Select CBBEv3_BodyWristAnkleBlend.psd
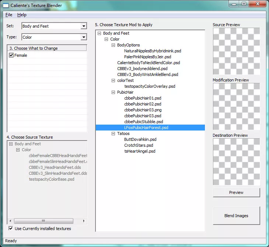The width and height of the screenshot is (269, 247). coord(147,74)
